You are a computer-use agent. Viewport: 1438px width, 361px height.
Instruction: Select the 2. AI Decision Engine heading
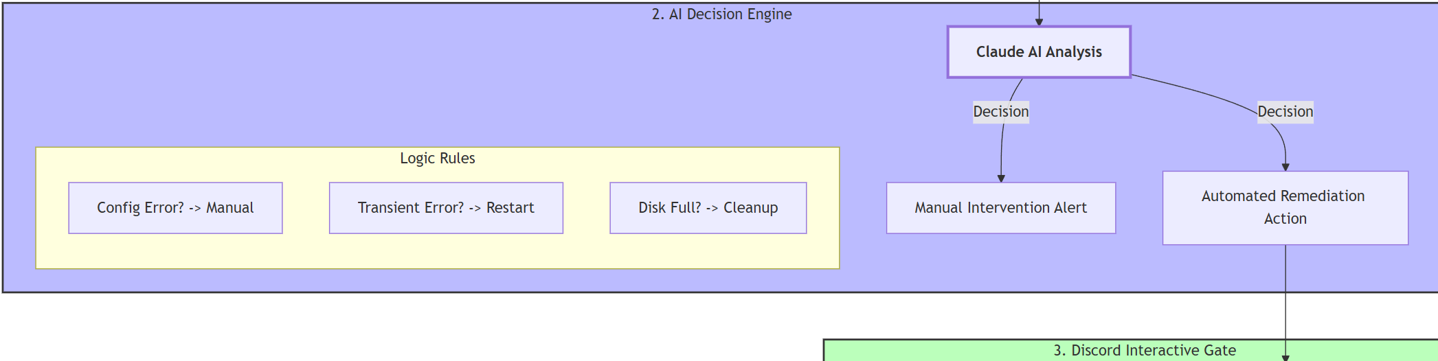(x=721, y=14)
